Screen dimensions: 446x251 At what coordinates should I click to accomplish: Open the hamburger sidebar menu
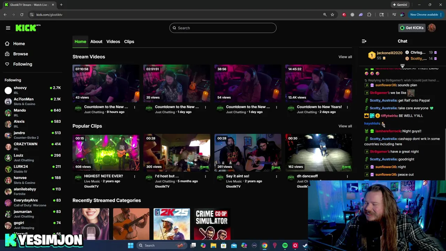(8, 28)
